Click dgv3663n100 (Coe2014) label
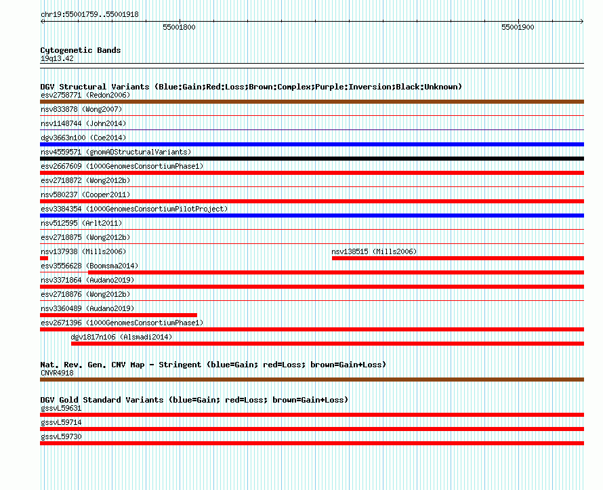Screen dimensions: 603x490 [x=83, y=138]
